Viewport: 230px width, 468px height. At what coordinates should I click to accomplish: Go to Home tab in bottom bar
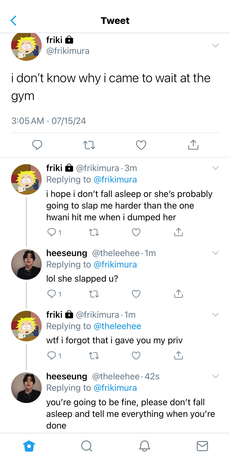point(29,446)
